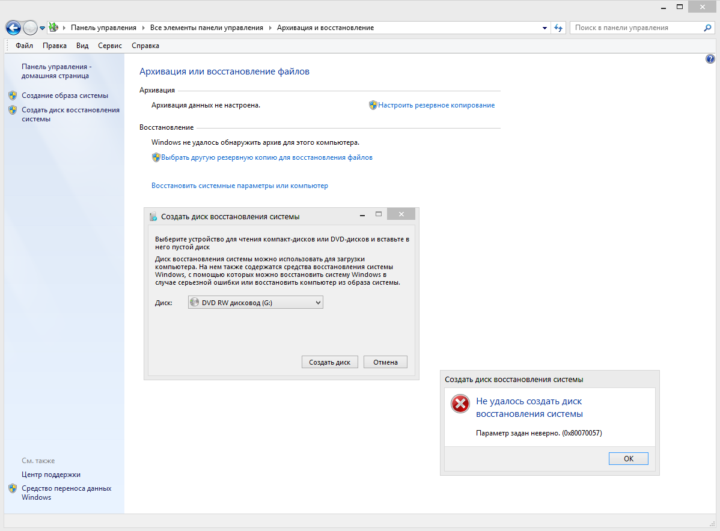
Task: Open the Файл menu
Action: pyautogui.click(x=24, y=46)
